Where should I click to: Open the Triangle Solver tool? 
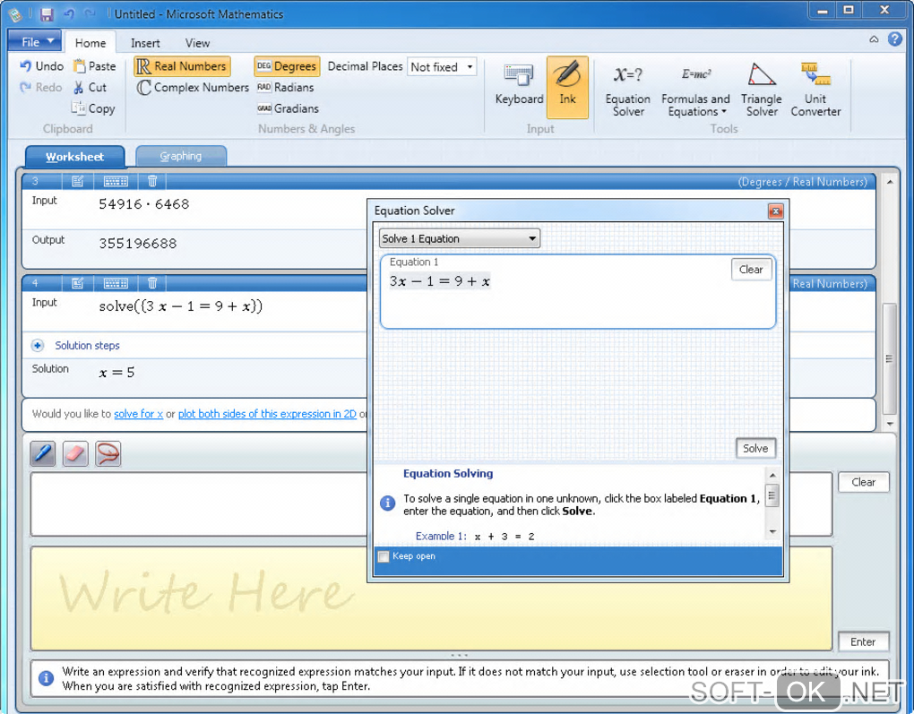[762, 90]
